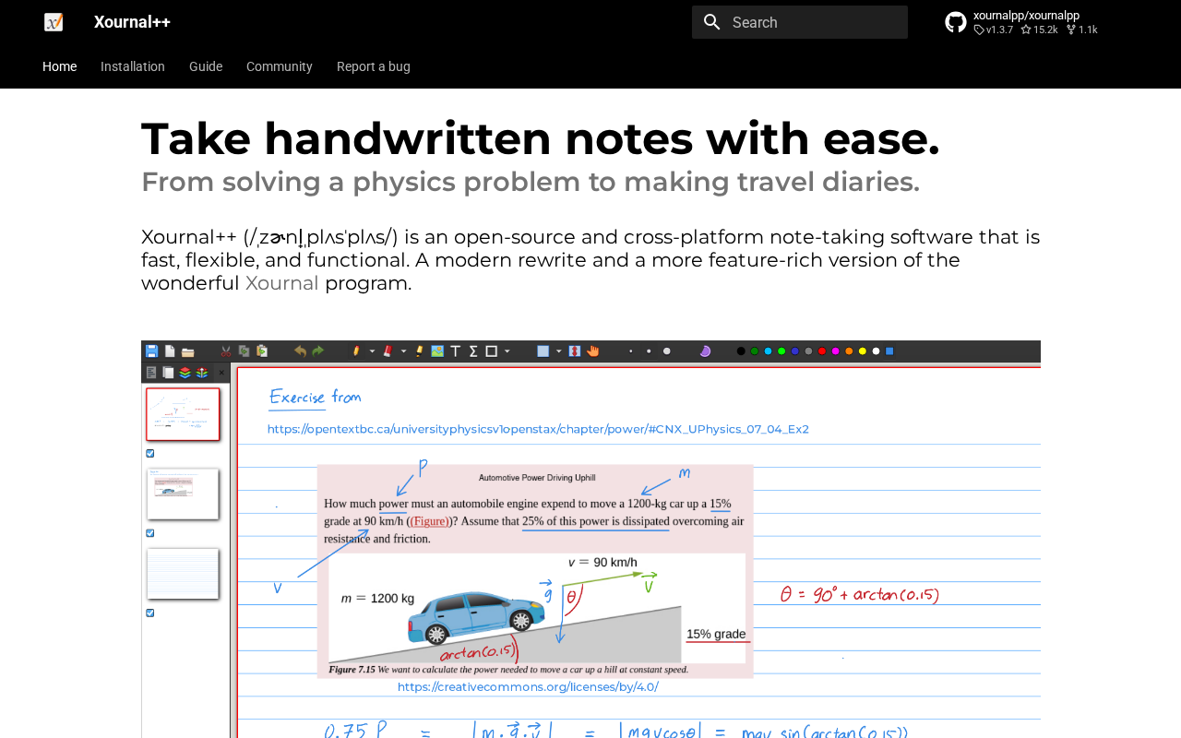The height and width of the screenshot is (738, 1181).
Task: Pick the black color swatch
Action: click(x=741, y=351)
